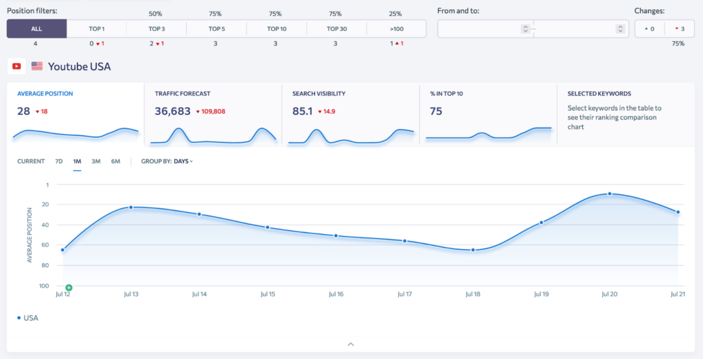703x359 pixels.
Task: Click the 'Jul 18' axis label
Action: click(472, 294)
